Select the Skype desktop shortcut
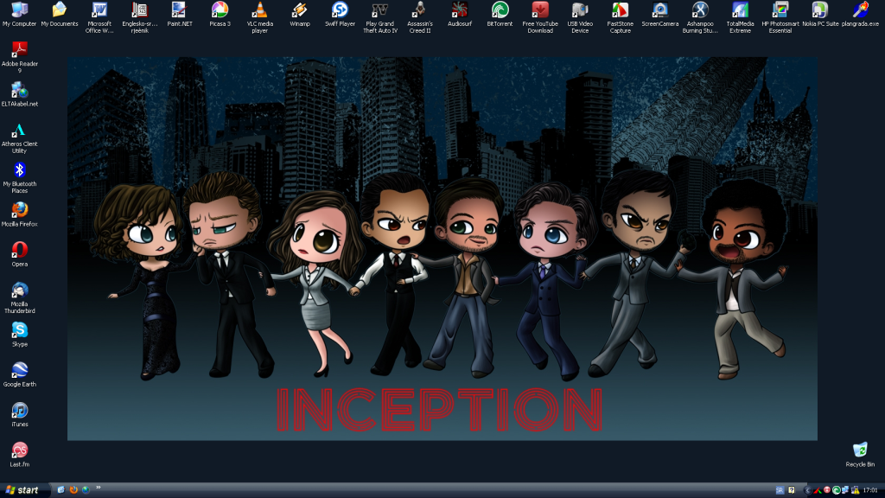Screen dimensions: 885x498 point(19,335)
